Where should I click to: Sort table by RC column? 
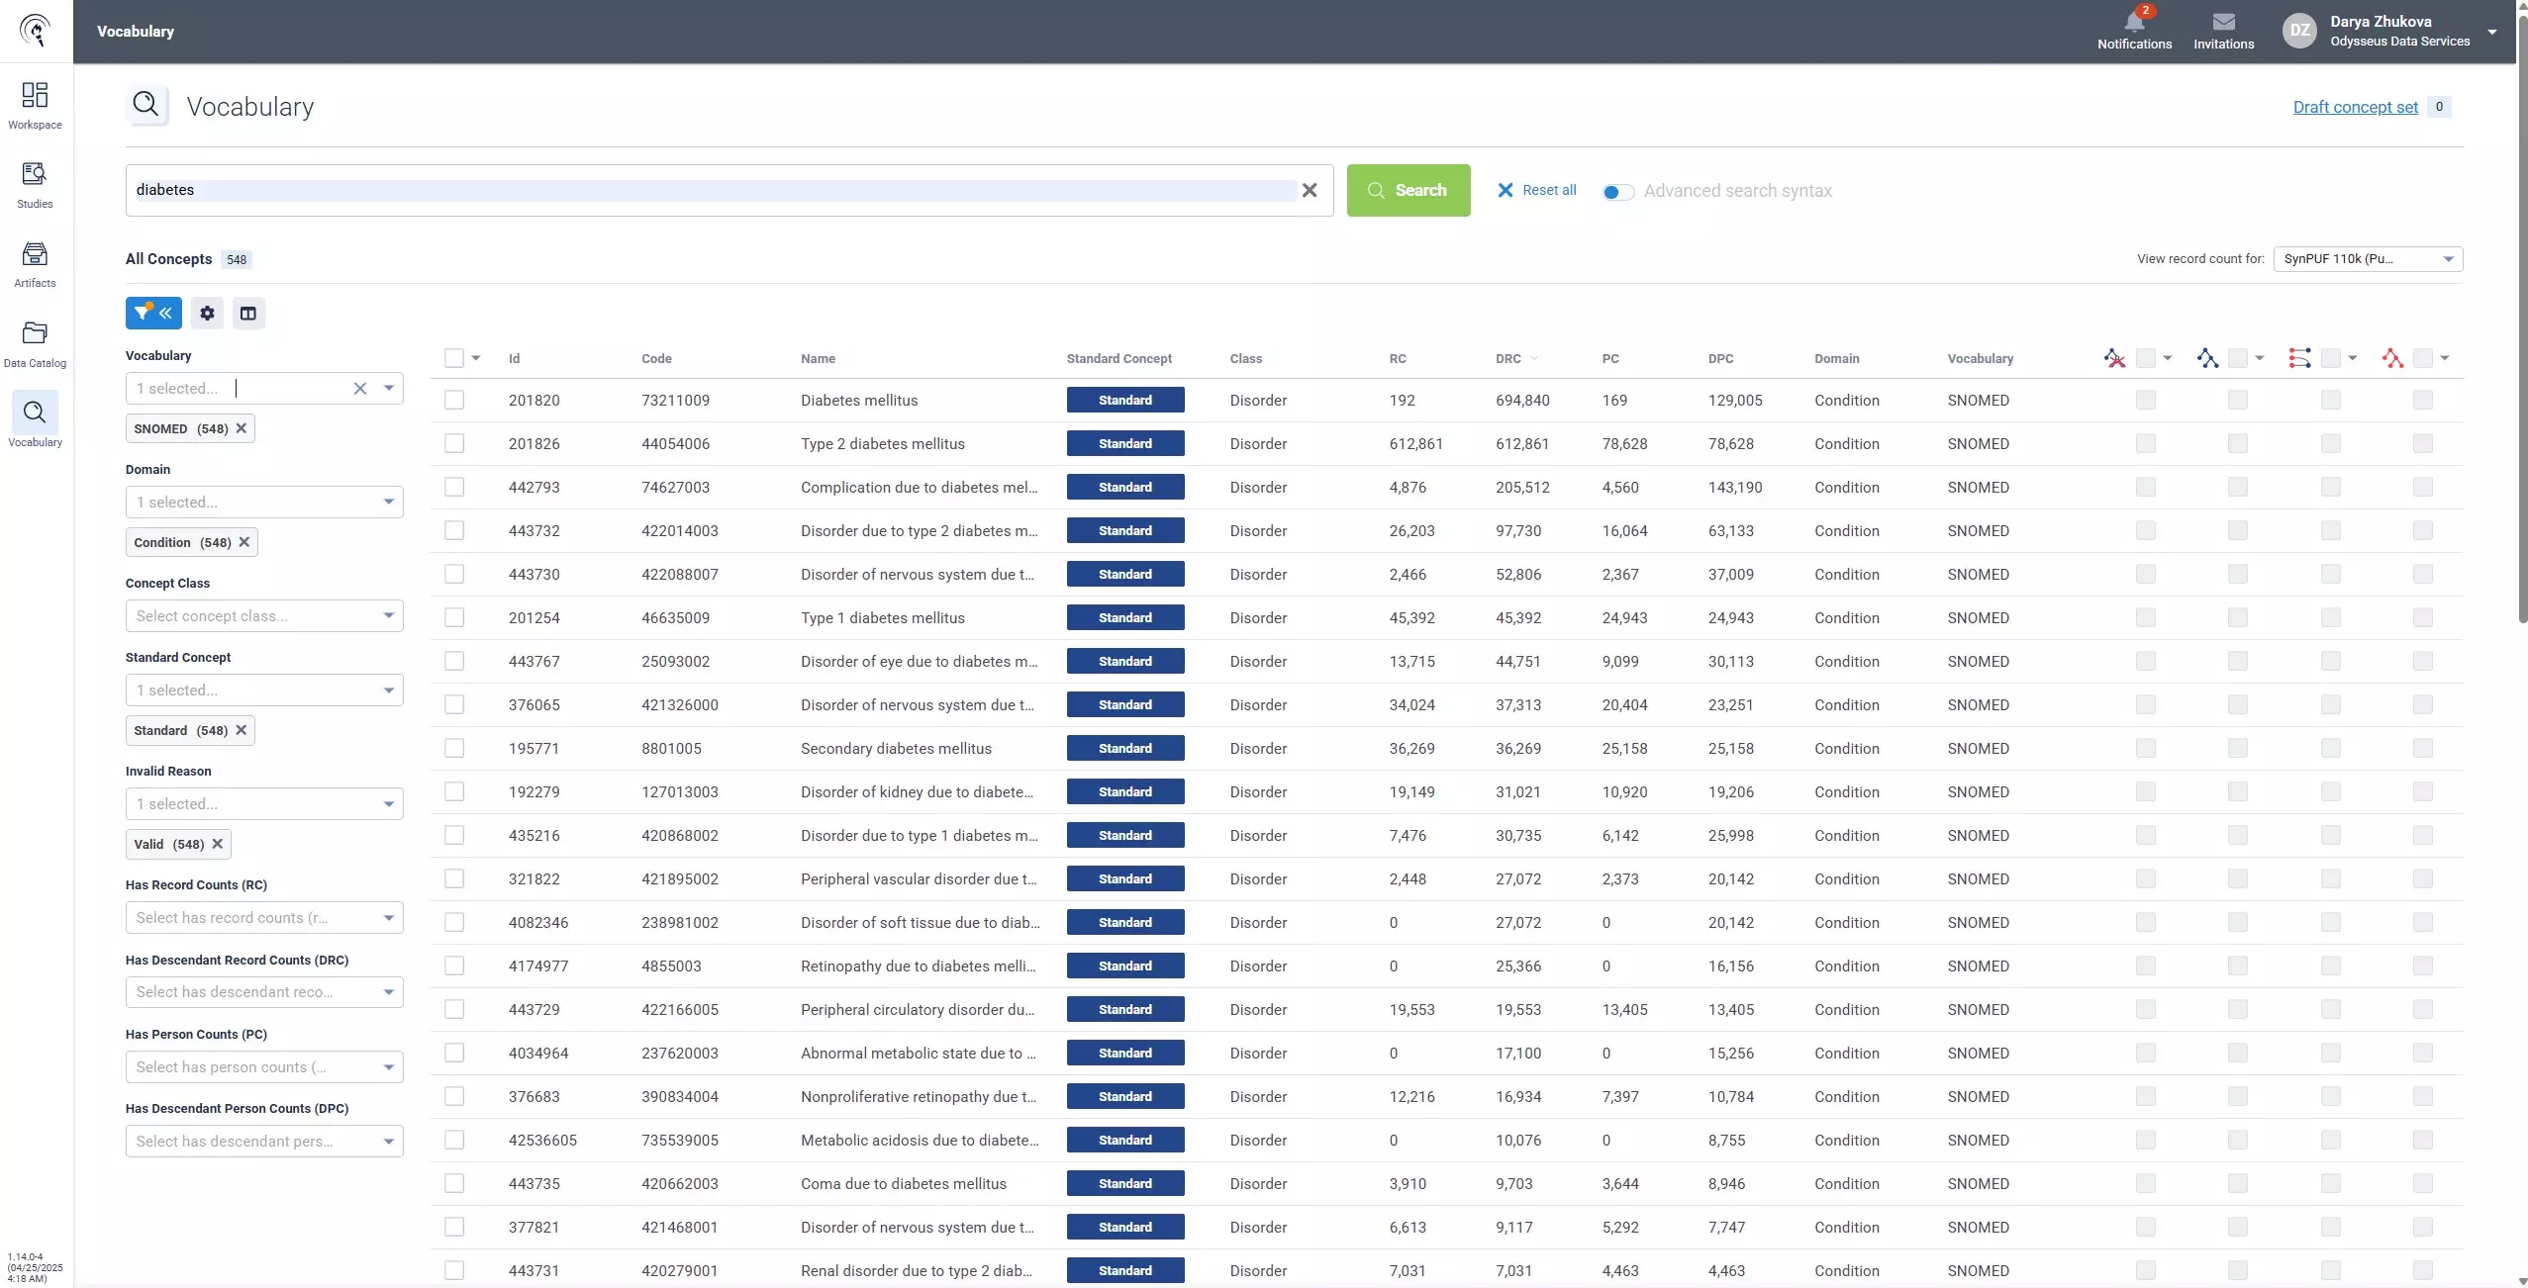pyautogui.click(x=1397, y=358)
